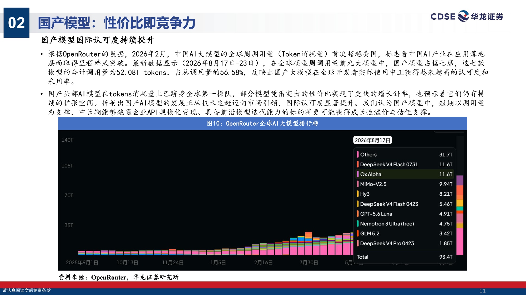
Task: Click the 1月5日 x-axis label
Action: click(218, 262)
